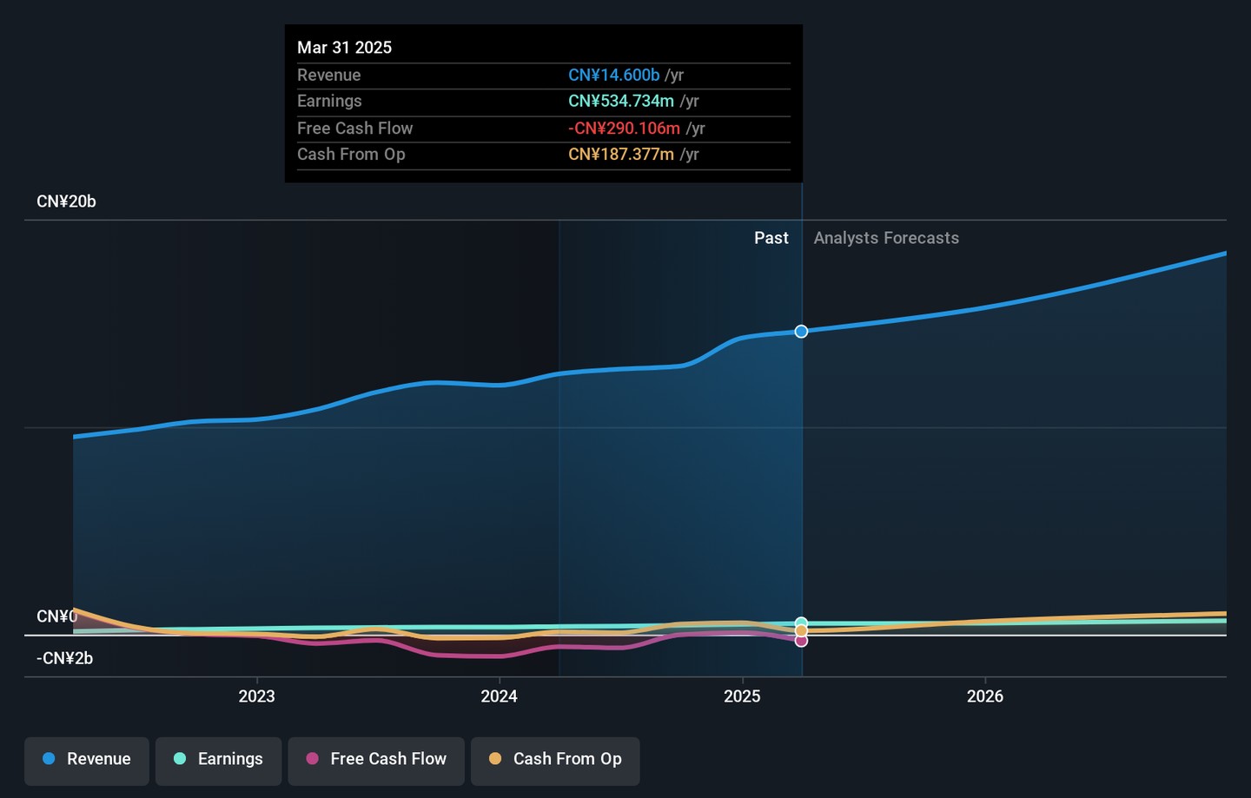
Task: Click the Analysts Forecasts label
Action: click(886, 238)
